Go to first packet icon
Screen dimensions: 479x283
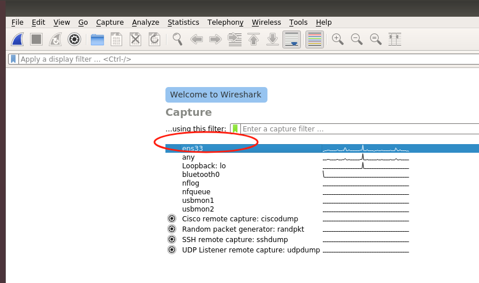click(x=254, y=39)
